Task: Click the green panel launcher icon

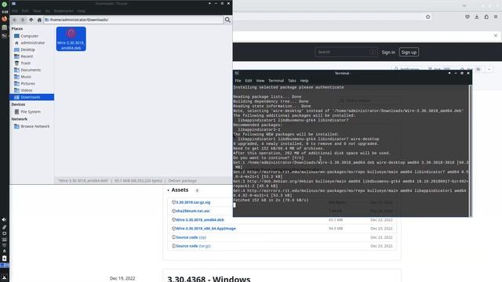Action: [x=4, y=4]
